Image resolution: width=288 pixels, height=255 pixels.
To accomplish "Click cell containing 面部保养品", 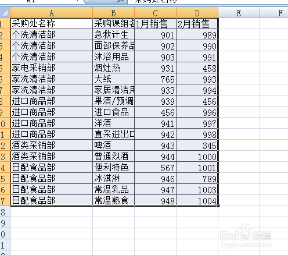I will 114,46.
